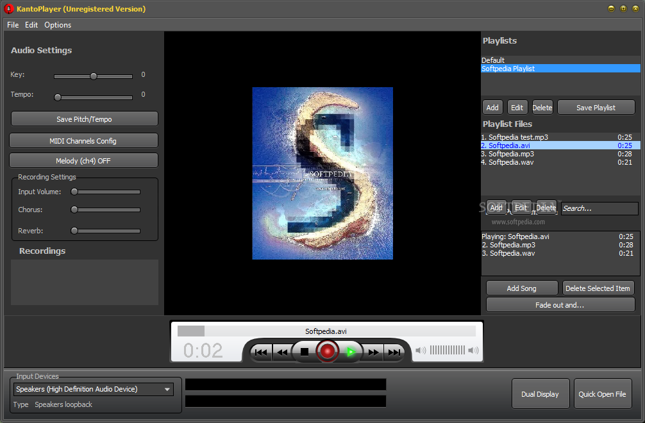The height and width of the screenshot is (423, 645).
Task: Click the green play button
Action: coord(351,352)
